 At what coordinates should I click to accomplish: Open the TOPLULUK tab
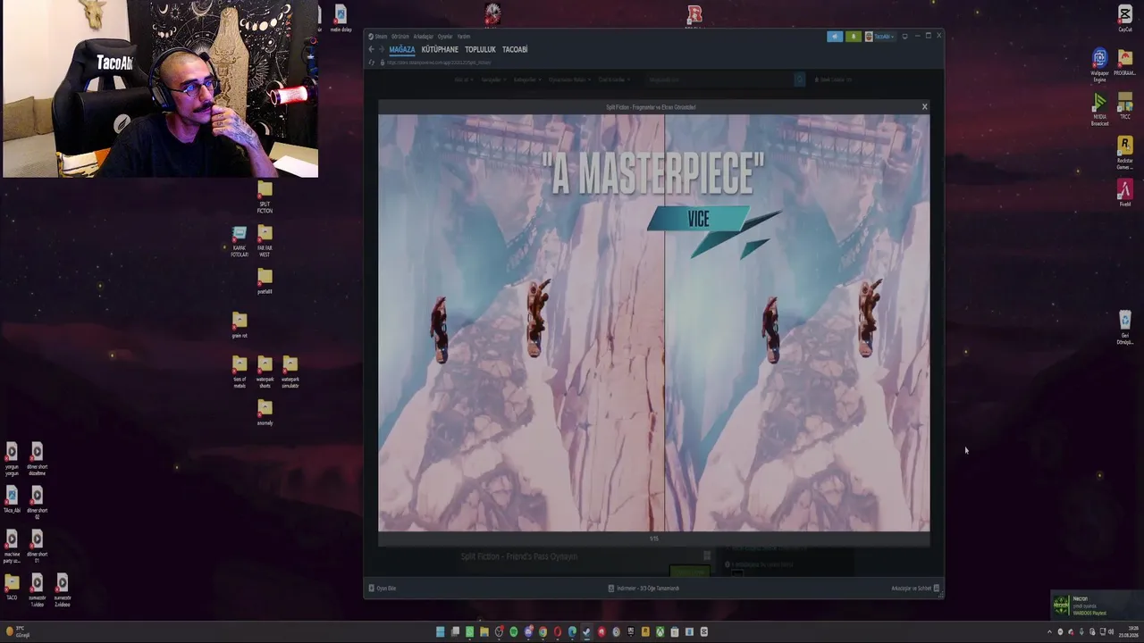click(x=480, y=50)
